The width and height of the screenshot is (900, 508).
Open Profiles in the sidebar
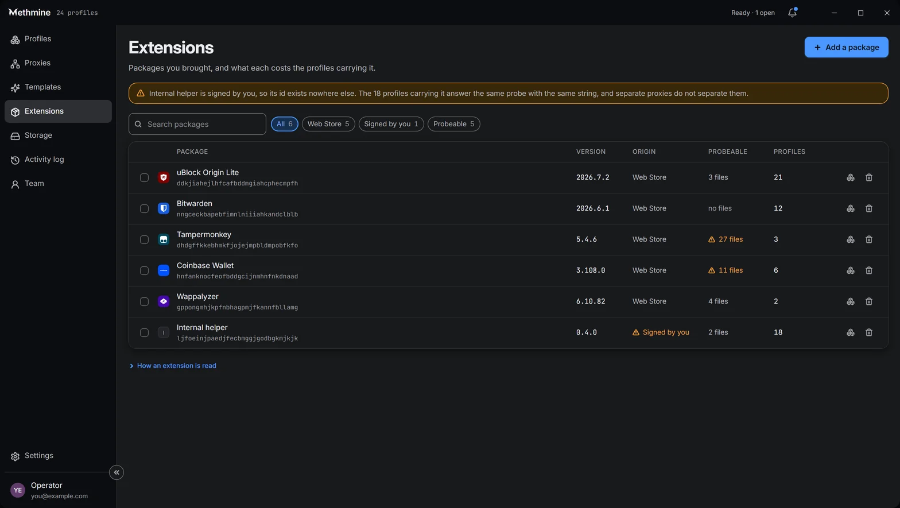[58, 39]
